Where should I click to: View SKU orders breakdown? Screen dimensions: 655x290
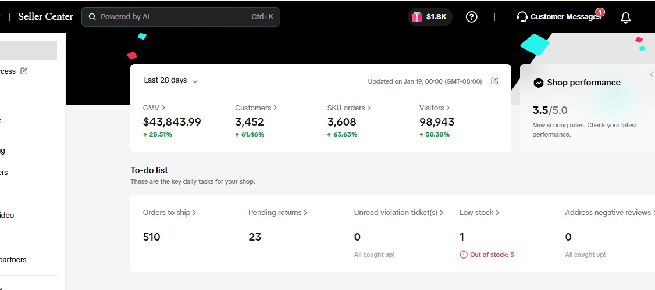[348, 108]
